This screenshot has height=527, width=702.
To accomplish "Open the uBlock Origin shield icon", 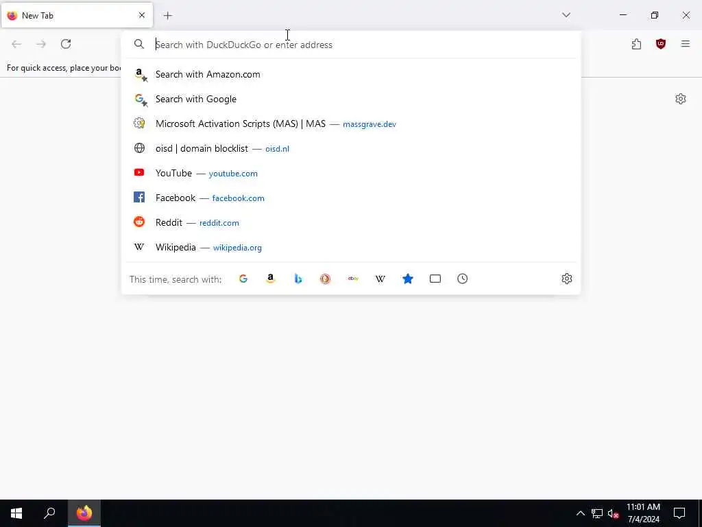I will 661,44.
